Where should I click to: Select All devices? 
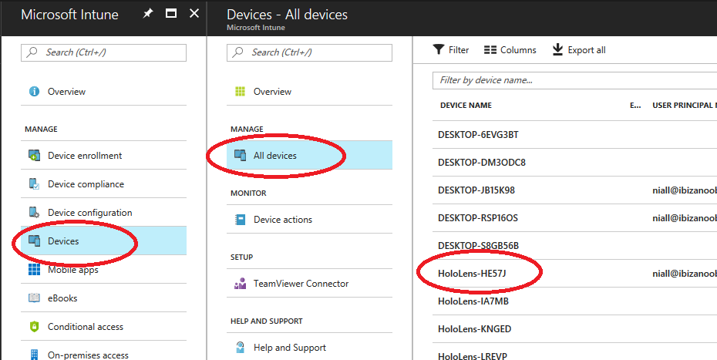point(275,156)
